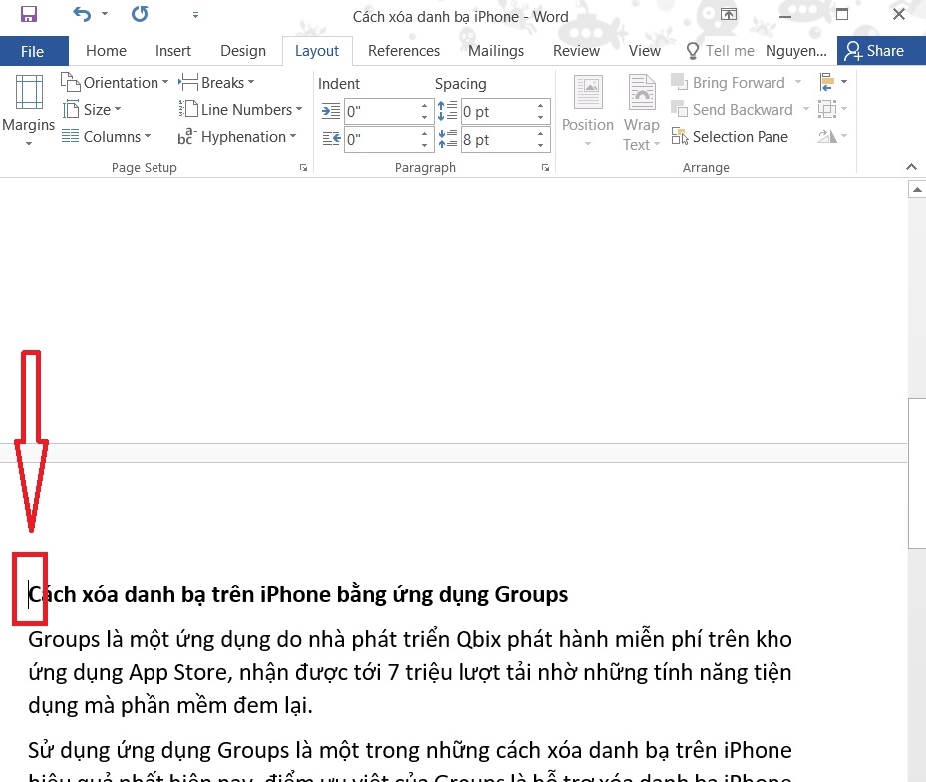Open the Margins dropdown
The image size is (926, 782).
pos(28,110)
